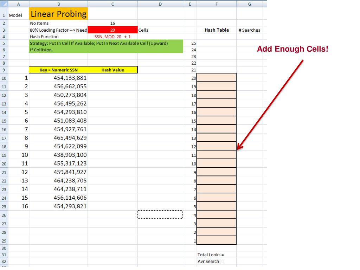Screen dimensions: 360x270
Task: Click the red cell containing 20
Action: click(113, 30)
